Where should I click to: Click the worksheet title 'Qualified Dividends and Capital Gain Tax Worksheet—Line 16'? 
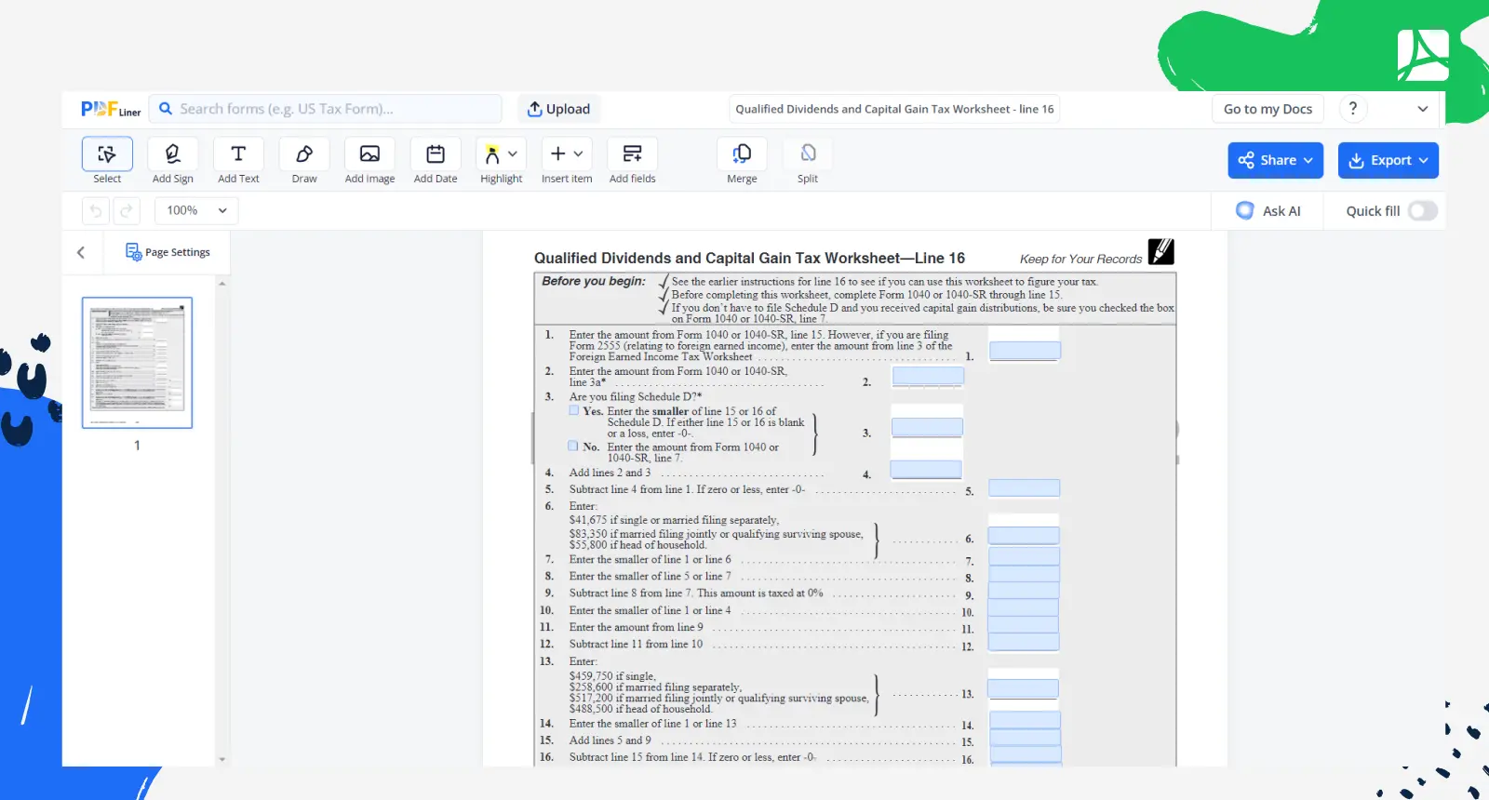pos(749,258)
